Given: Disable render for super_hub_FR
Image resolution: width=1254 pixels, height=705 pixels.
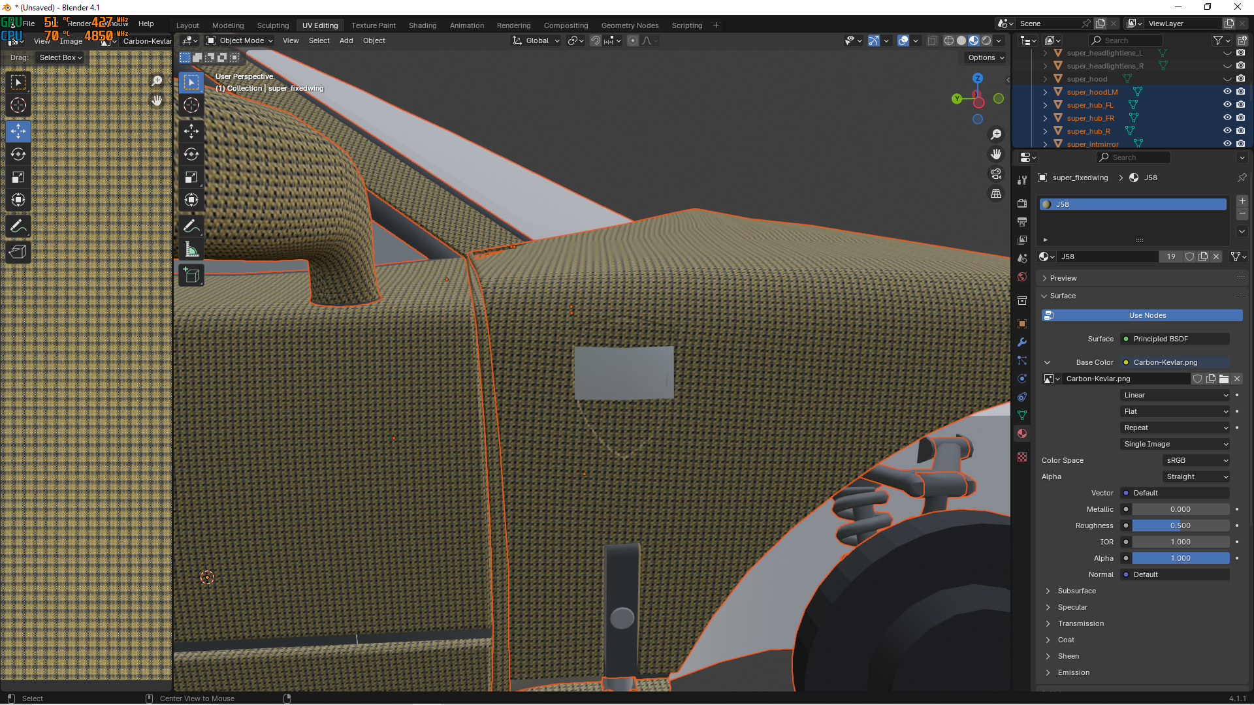Looking at the screenshot, I should 1240,118.
